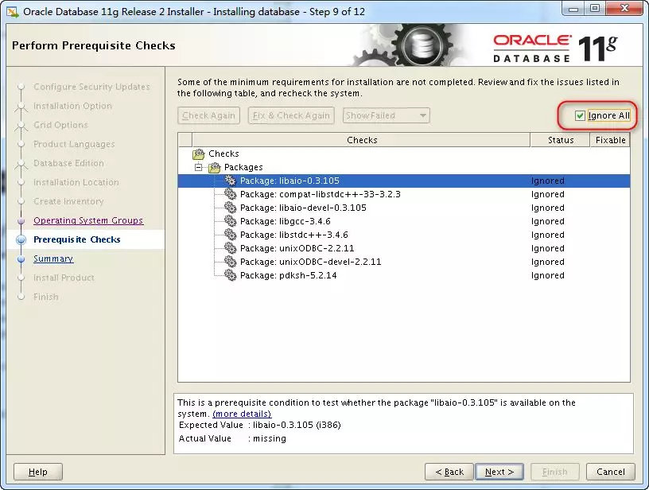Click Ignored status of libgcc-3.4.6 row
This screenshot has width=649, height=490.
(x=547, y=221)
